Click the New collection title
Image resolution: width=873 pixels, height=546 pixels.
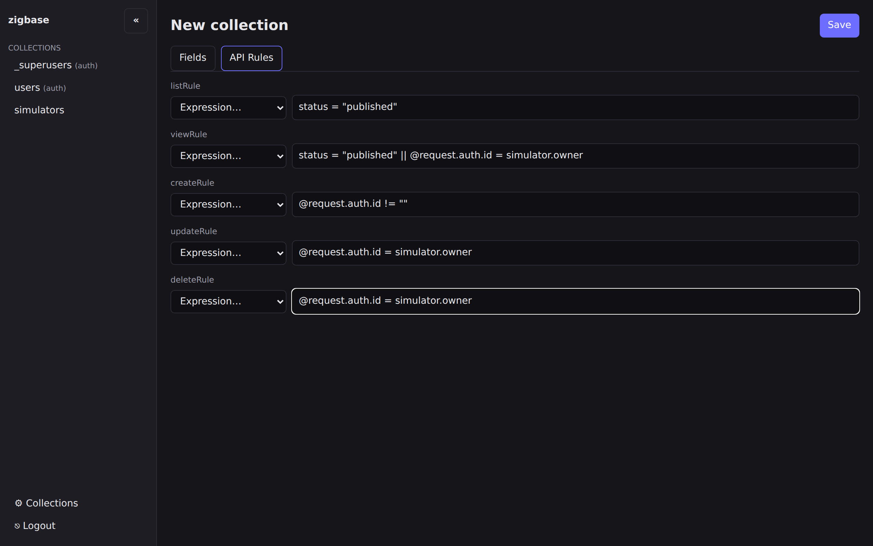[x=230, y=25]
